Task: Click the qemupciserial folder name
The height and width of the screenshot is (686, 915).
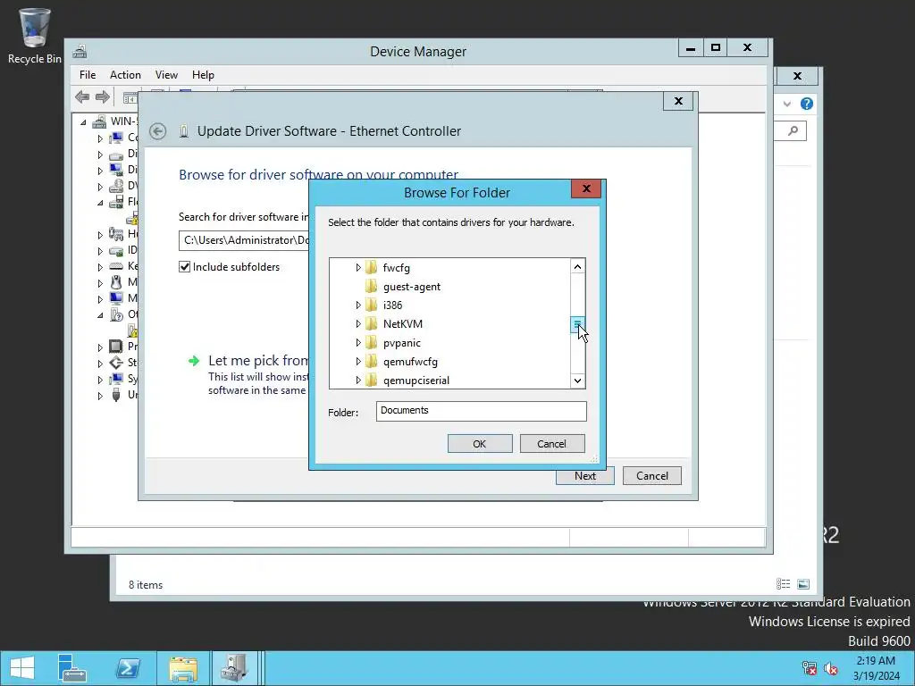Action: pos(416,381)
